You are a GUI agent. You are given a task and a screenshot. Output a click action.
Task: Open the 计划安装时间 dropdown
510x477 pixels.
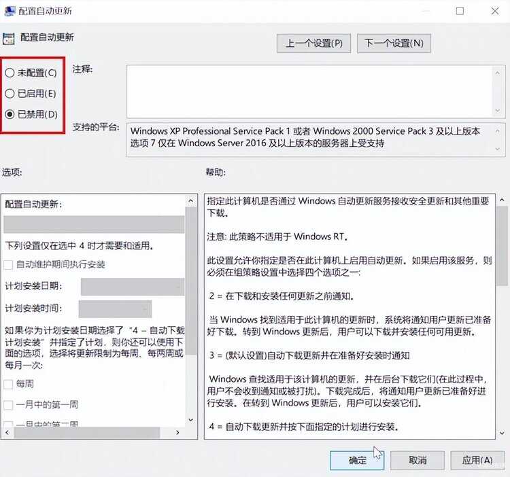pyautogui.click(x=115, y=308)
